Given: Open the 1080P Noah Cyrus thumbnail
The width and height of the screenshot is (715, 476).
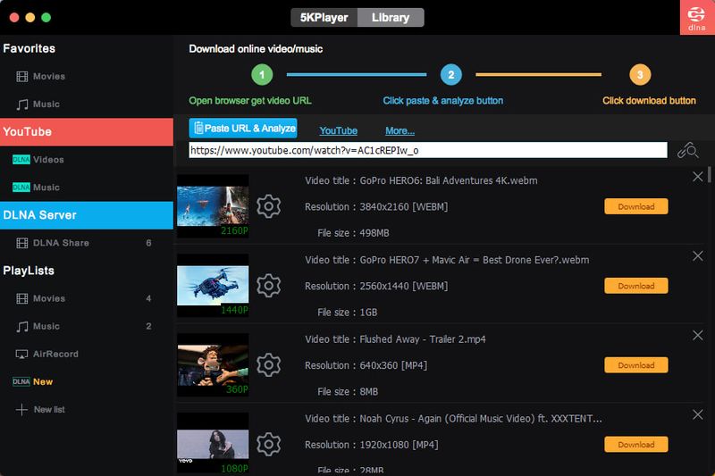Looking at the screenshot, I should pyautogui.click(x=213, y=443).
